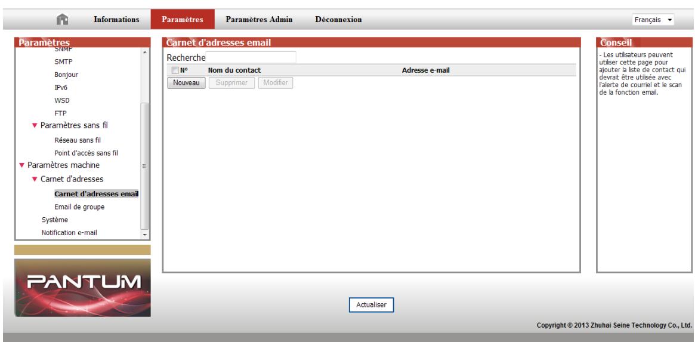
Task: Open SMTP settings in sidebar
Action: point(64,61)
